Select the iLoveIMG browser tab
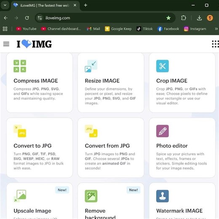The image size is (219, 219). (45, 5)
